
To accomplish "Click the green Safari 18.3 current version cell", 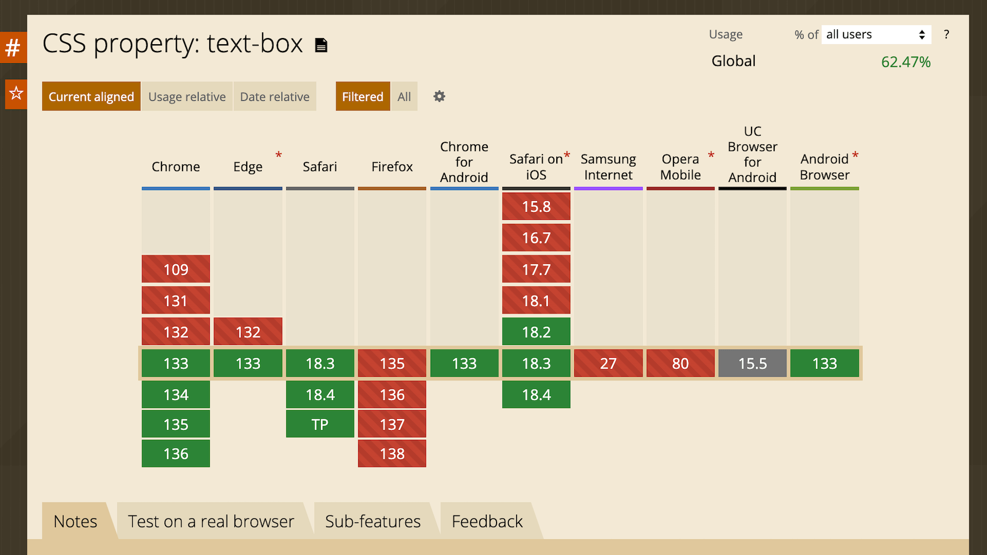I will [319, 363].
